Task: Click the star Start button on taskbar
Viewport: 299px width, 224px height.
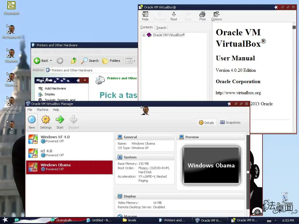Action: [x=5, y=220]
